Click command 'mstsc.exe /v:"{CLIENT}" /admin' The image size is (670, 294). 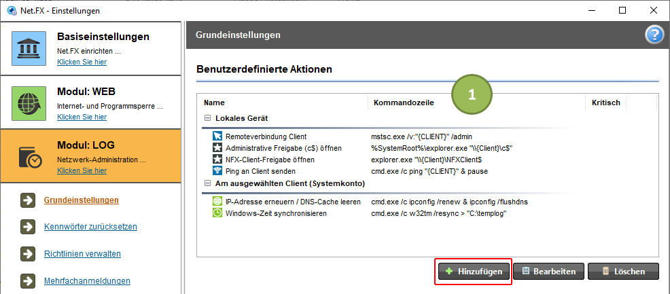click(x=421, y=136)
